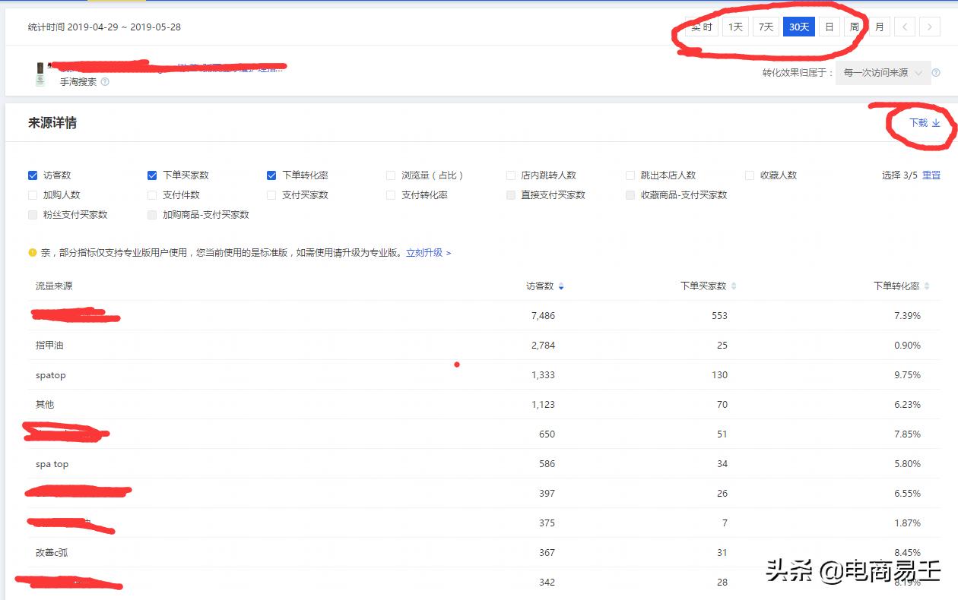Image resolution: width=958 pixels, height=600 pixels.
Task: Uncheck the 下单买家数 checkbox
Action: (x=152, y=175)
